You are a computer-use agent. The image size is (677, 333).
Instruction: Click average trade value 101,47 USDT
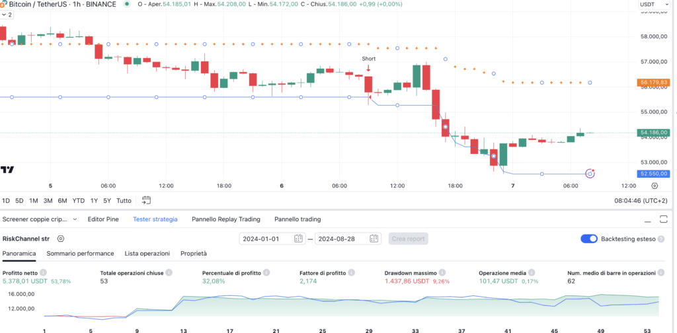[498, 281]
